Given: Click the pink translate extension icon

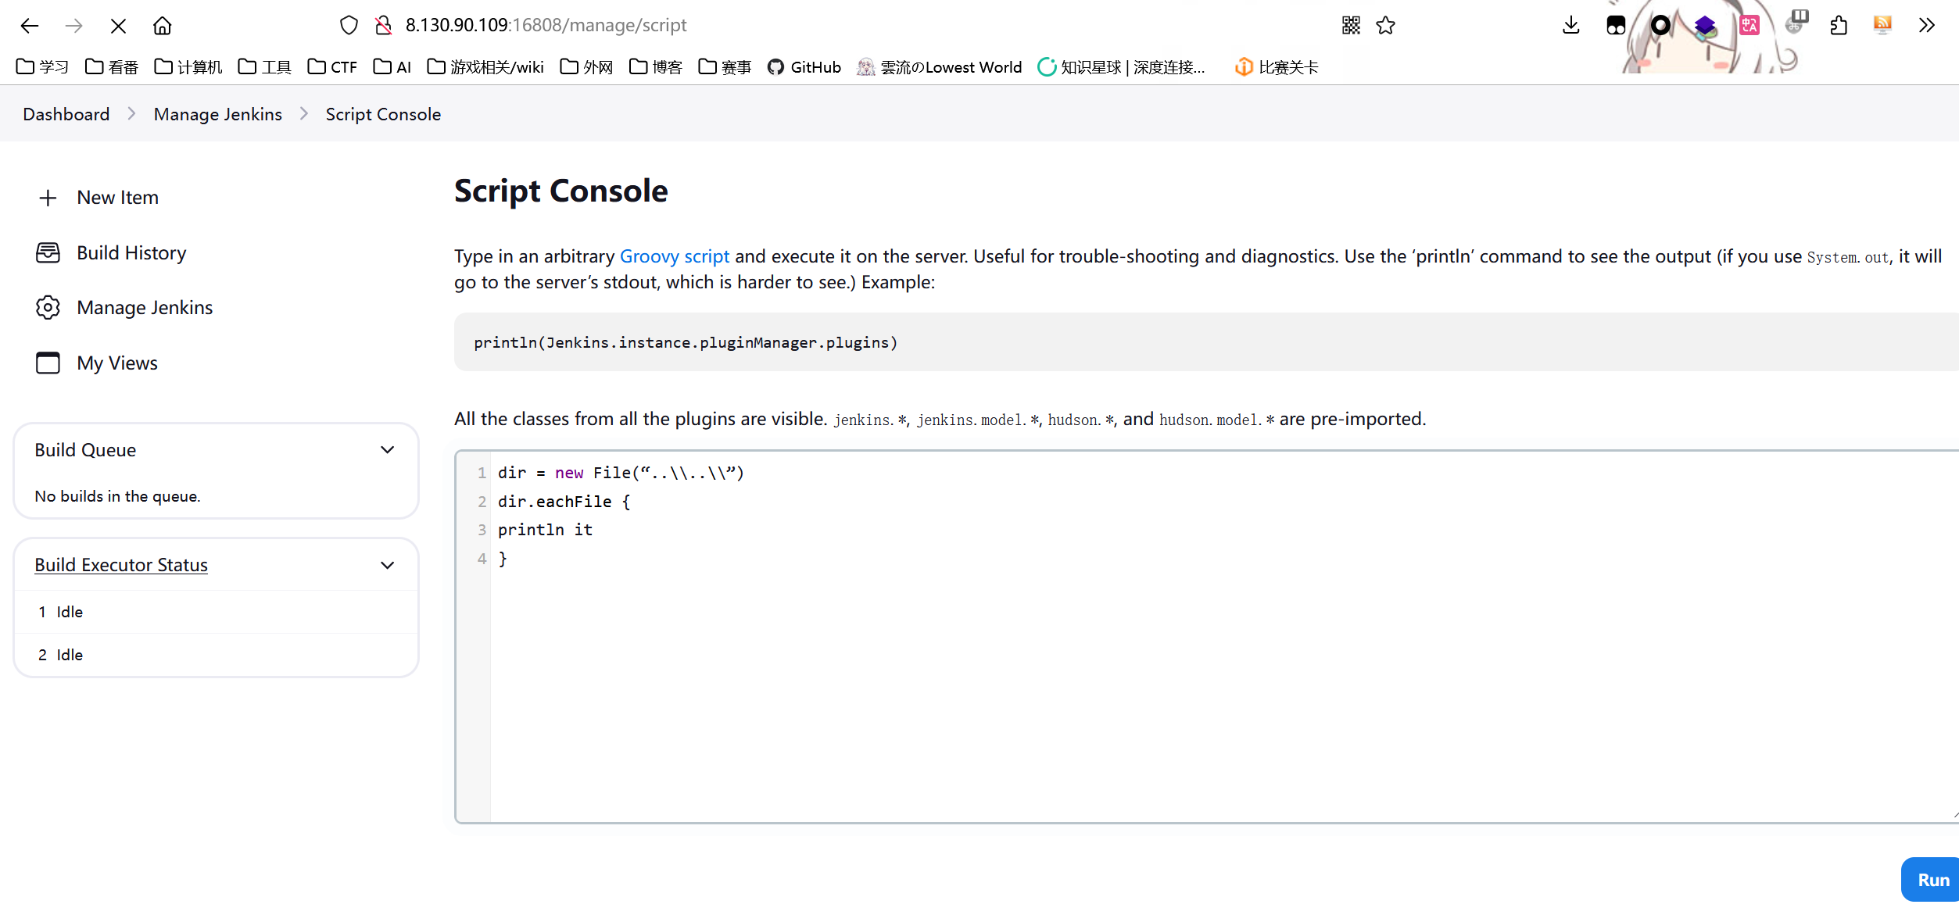Looking at the screenshot, I should [1749, 26].
